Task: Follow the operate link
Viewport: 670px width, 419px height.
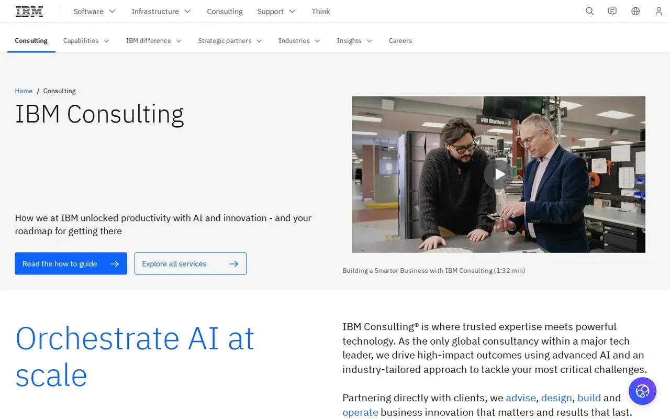Action: tap(360, 412)
